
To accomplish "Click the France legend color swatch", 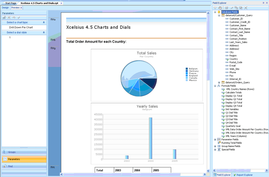I will [x=187, y=73].
